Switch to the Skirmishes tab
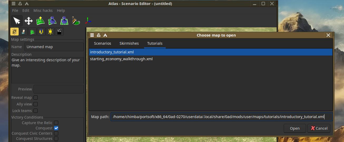 click(129, 43)
